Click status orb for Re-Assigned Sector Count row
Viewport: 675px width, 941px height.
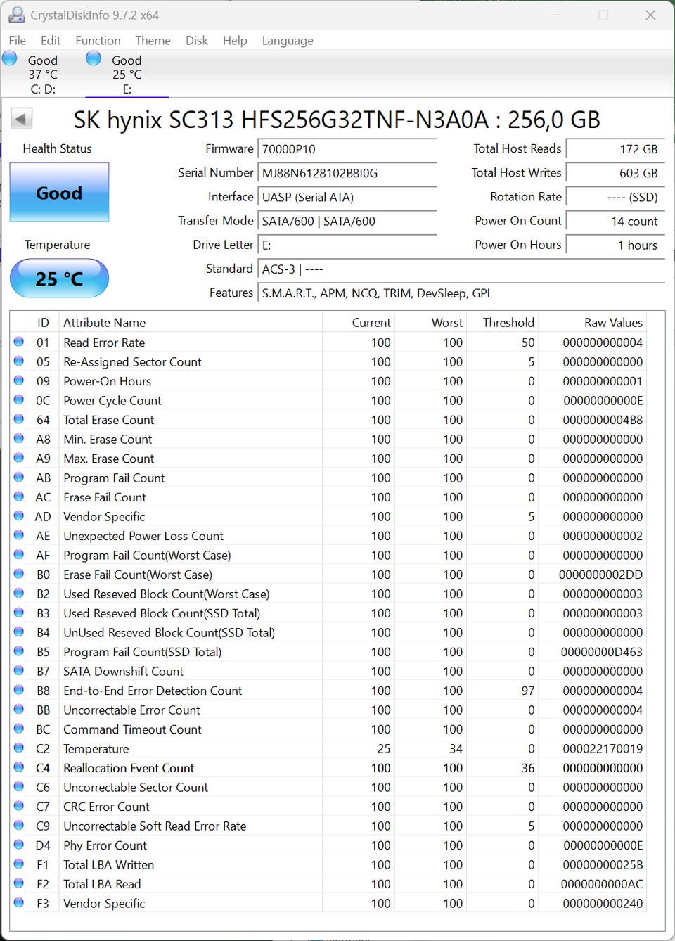[19, 361]
